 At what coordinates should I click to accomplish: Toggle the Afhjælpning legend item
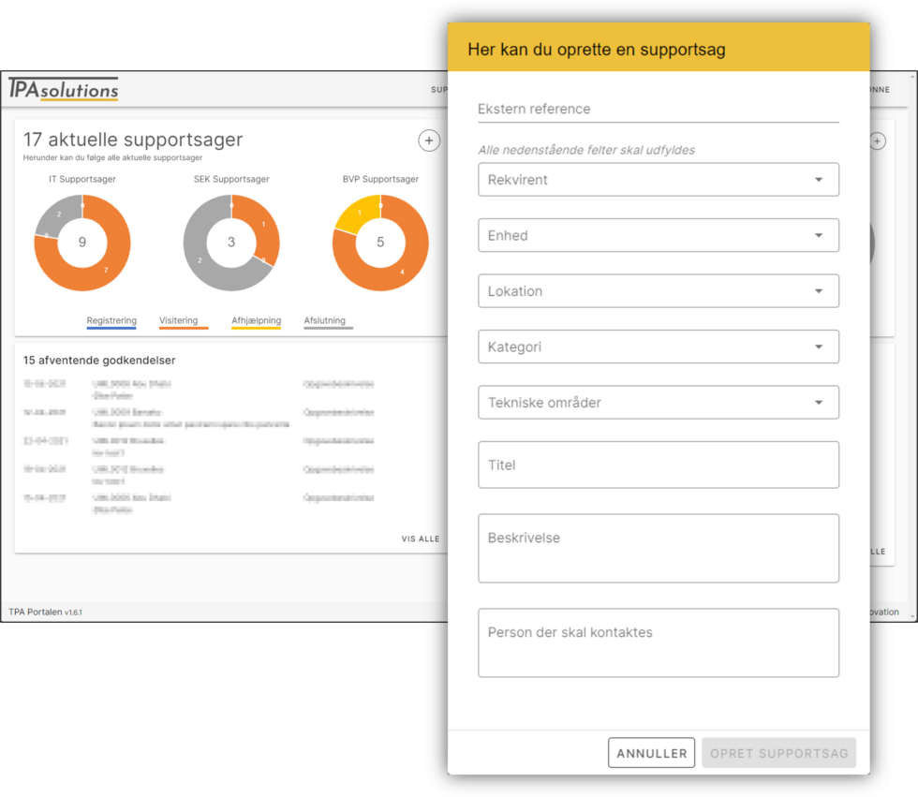pos(256,321)
